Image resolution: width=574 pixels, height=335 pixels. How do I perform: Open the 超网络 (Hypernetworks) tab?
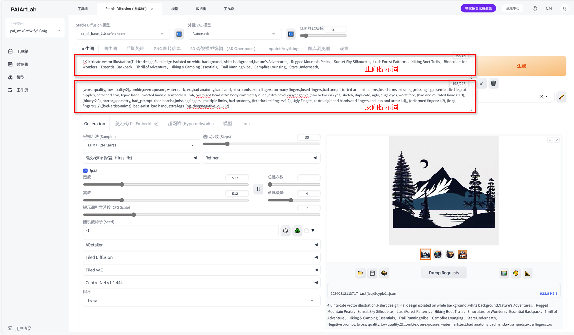[x=191, y=124]
